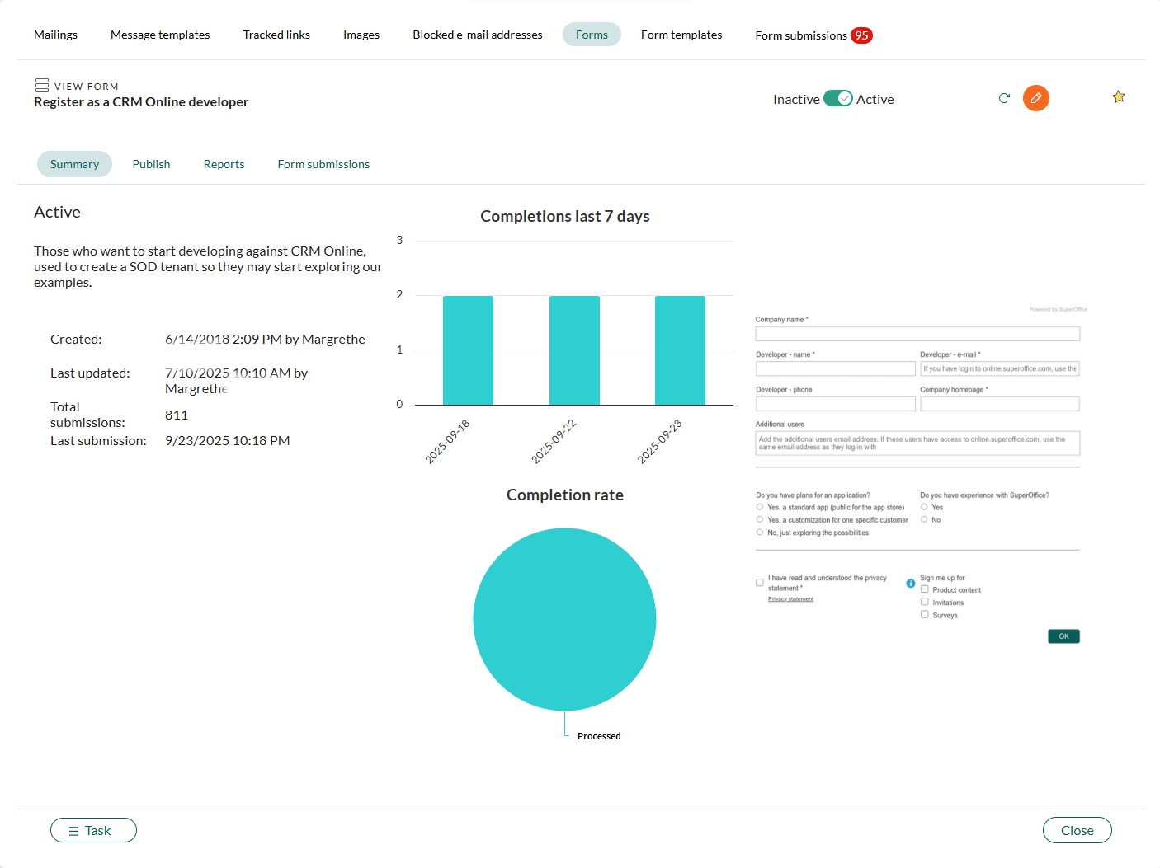
Task: Mark form as favorite with star icon
Action: pyautogui.click(x=1118, y=97)
